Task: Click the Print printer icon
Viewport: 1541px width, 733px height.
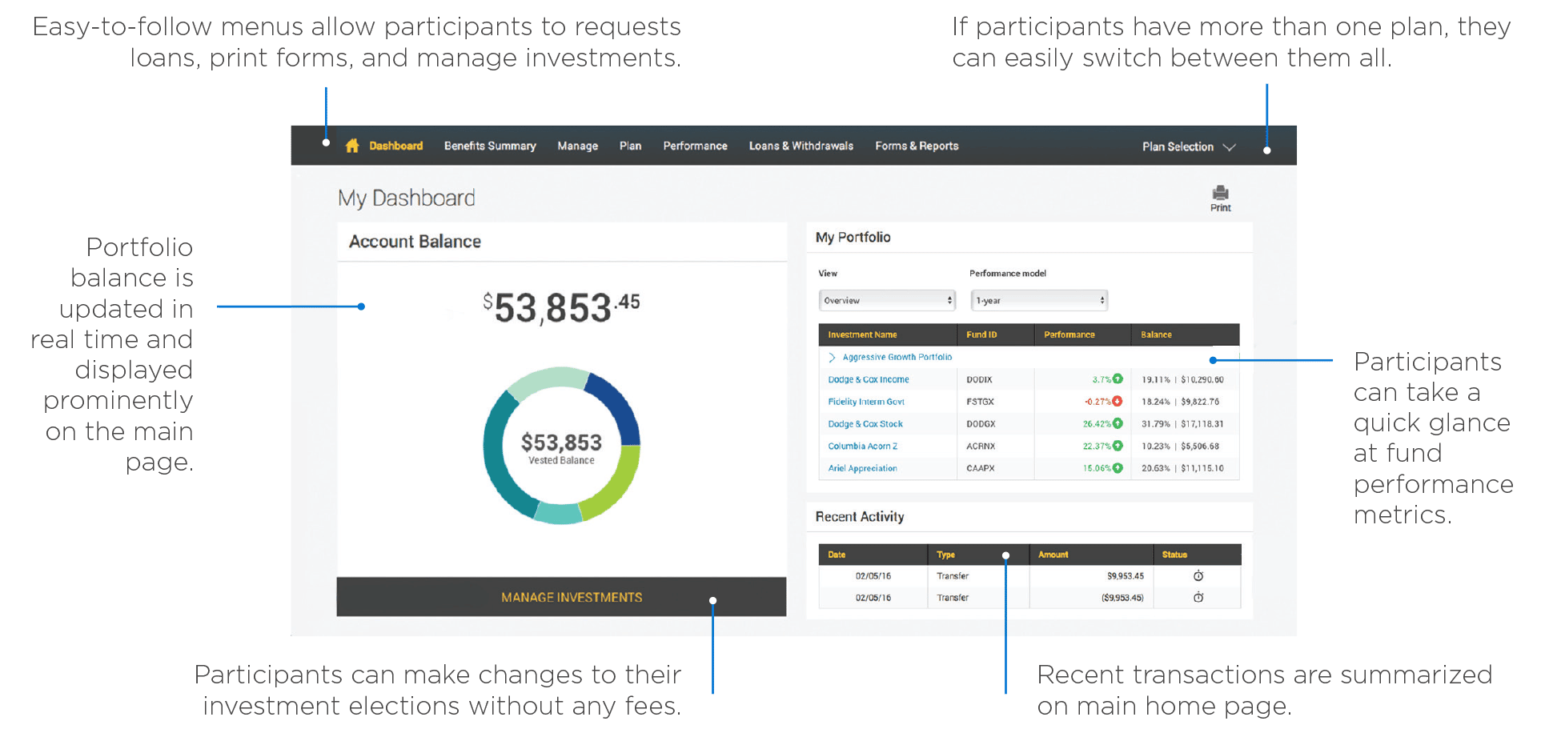Action: click(1220, 193)
